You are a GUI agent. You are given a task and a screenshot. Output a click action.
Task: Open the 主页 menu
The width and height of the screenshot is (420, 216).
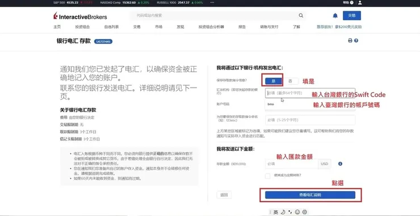(x=57, y=27)
